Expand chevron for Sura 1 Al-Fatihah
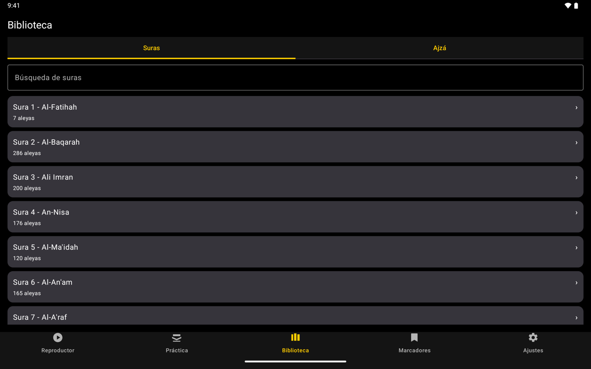Image resolution: width=591 pixels, height=369 pixels. (x=576, y=108)
